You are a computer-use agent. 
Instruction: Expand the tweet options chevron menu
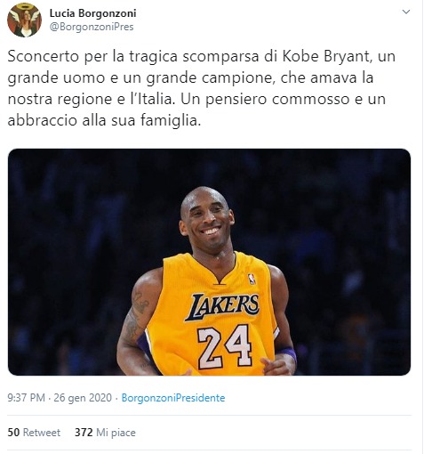[x=405, y=12]
